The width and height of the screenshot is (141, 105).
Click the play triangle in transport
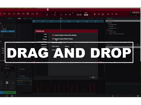[112, 14]
